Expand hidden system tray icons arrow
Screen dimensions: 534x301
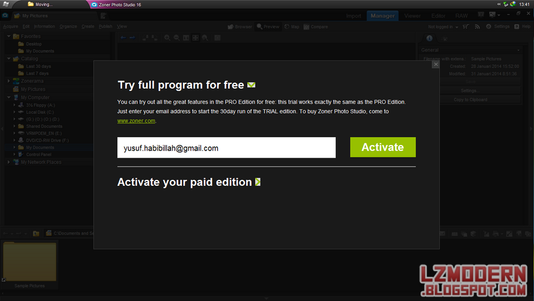coord(499,4)
